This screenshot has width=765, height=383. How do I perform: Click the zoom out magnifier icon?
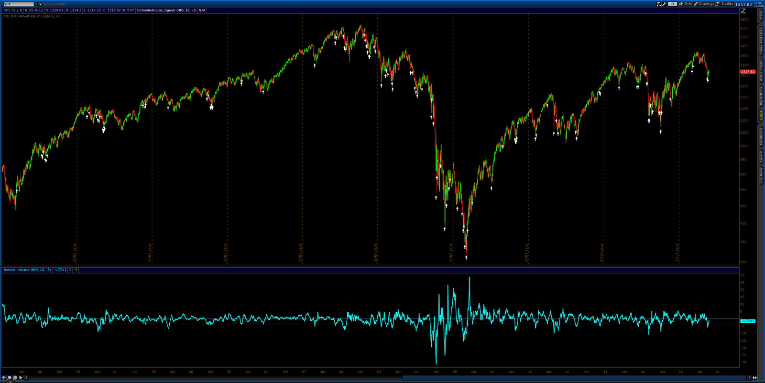click(x=15, y=378)
